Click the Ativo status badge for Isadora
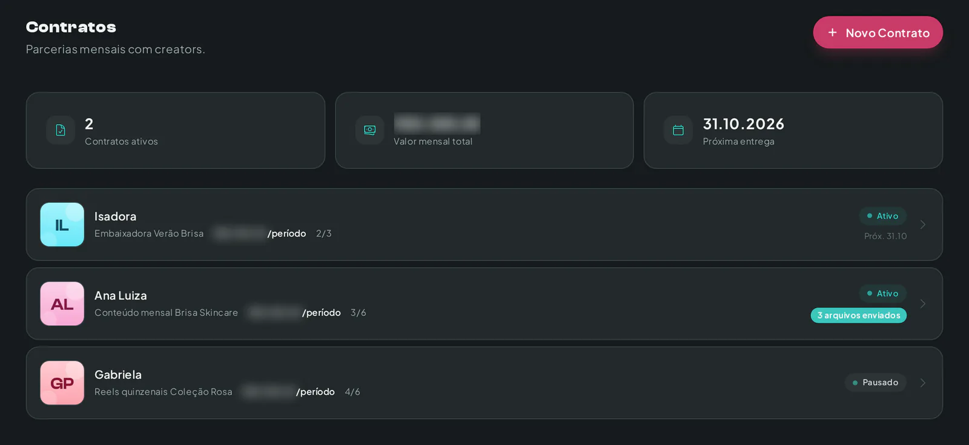This screenshot has height=445, width=969. (882, 216)
